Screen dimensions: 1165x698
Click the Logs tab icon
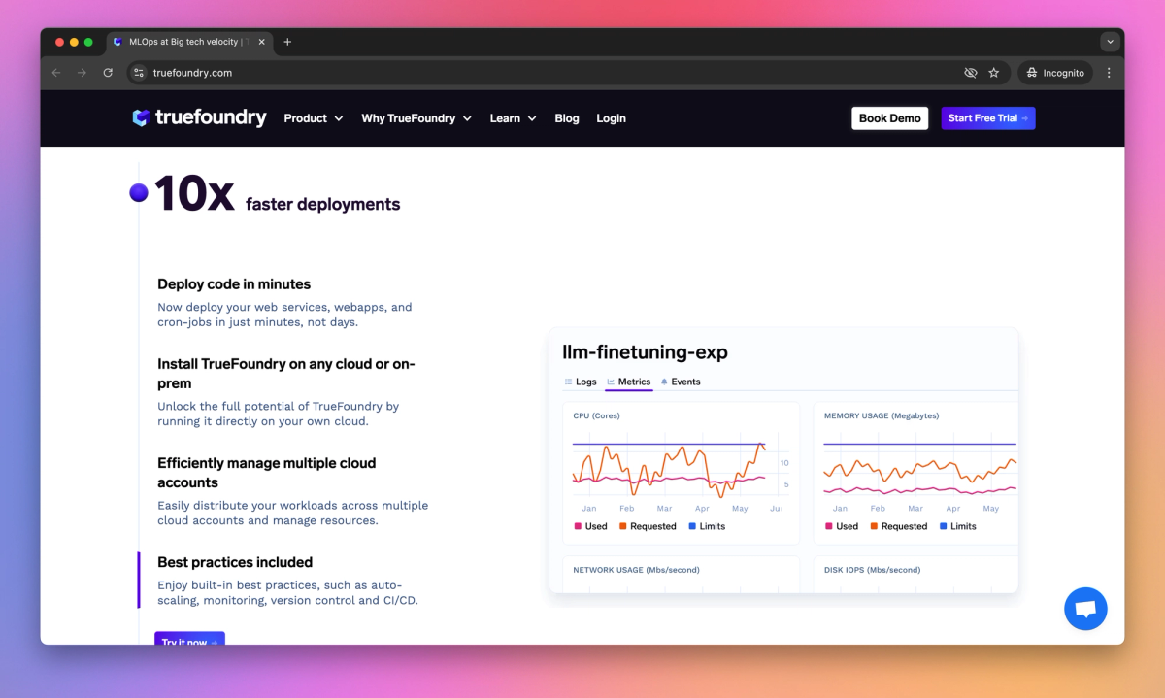pyautogui.click(x=569, y=382)
